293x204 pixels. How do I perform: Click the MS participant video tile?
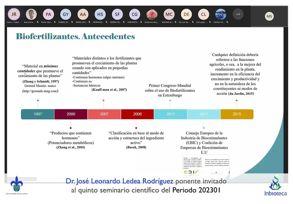click(269, 16)
